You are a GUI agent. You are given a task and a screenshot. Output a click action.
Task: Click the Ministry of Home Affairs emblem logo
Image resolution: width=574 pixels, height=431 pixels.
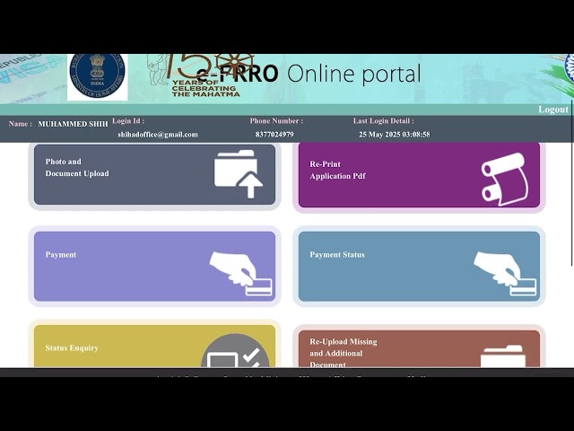98,76
